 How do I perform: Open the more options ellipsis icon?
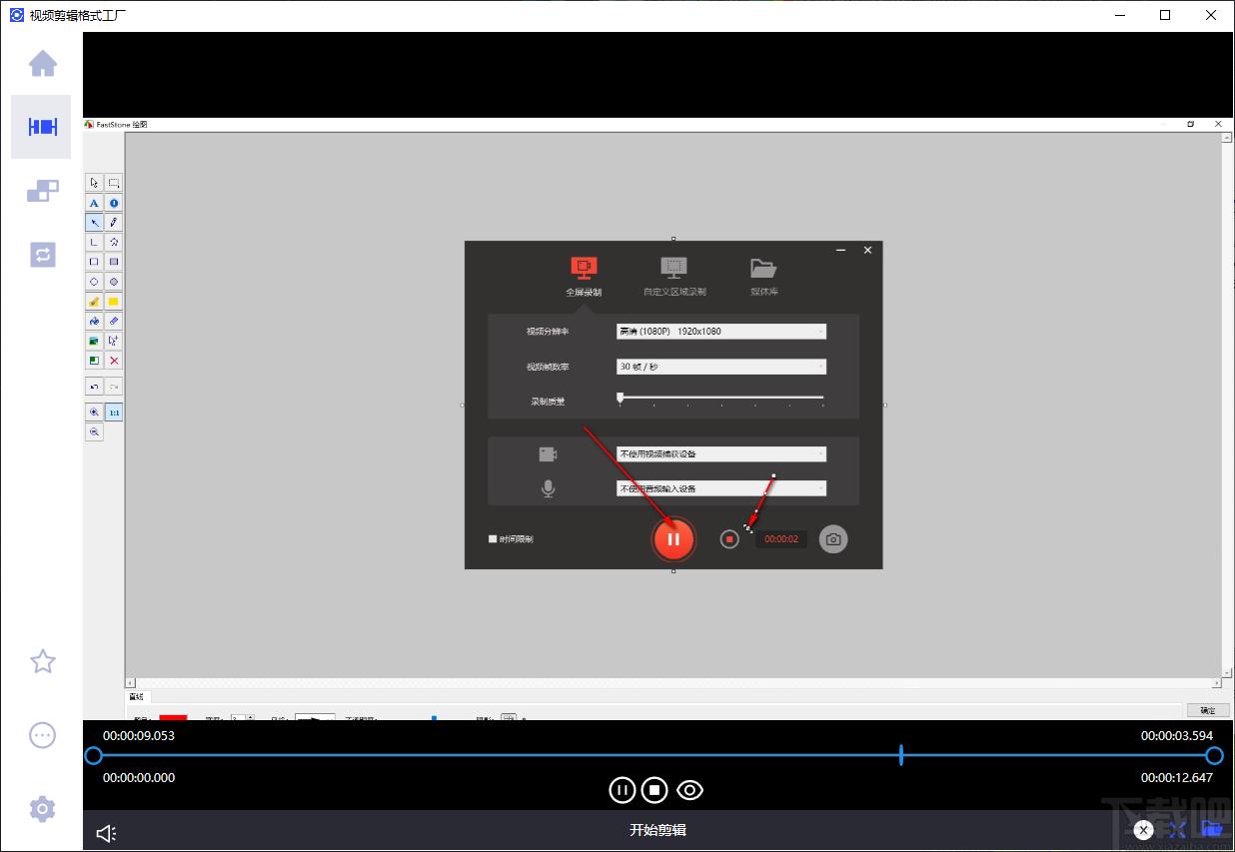tap(42, 735)
